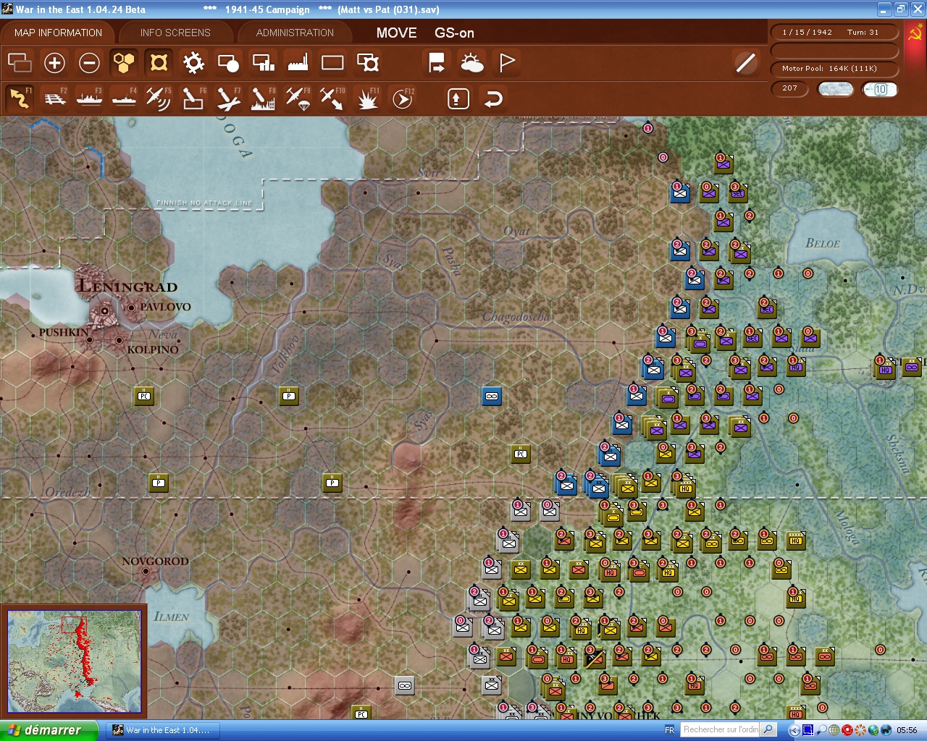927x741 pixels.
Task: Click the rectangle-with-unit-symbol icon
Action: tap(368, 63)
